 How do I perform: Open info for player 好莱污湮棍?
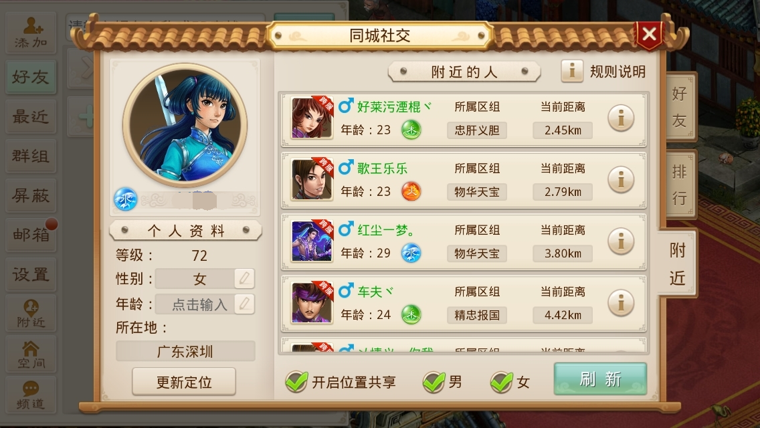(621, 118)
